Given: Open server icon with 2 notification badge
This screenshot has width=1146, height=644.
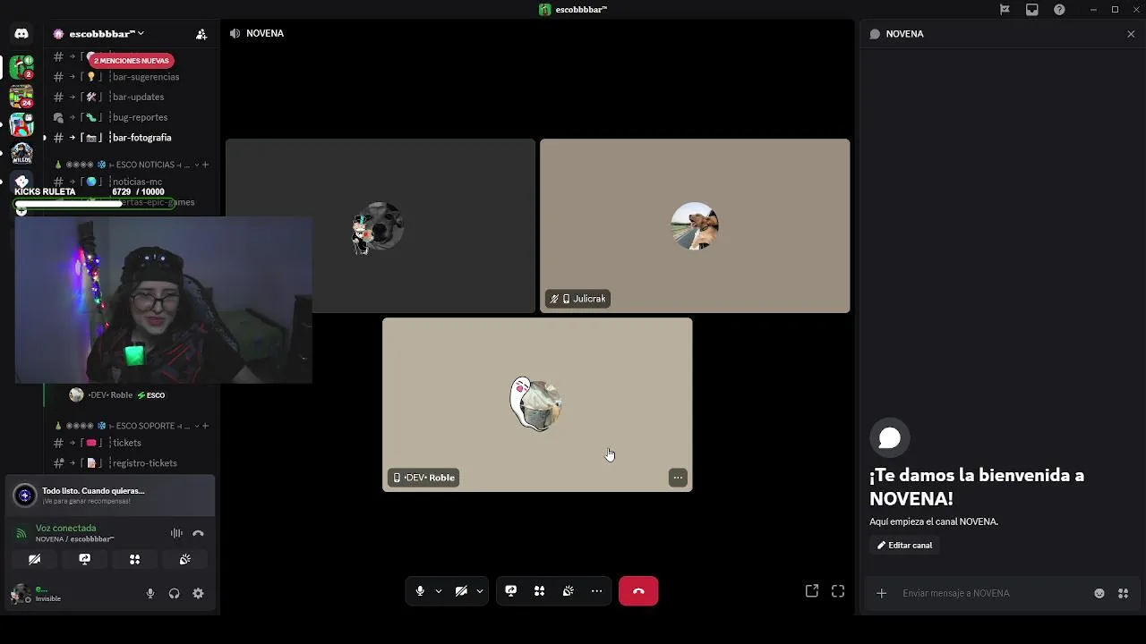Looking at the screenshot, I should point(21,67).
